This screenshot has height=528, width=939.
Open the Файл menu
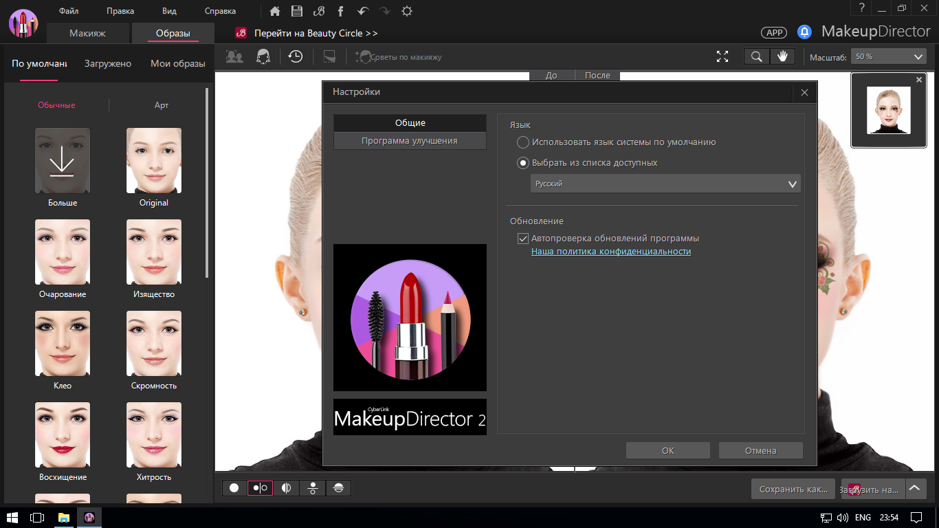[69, 11]
